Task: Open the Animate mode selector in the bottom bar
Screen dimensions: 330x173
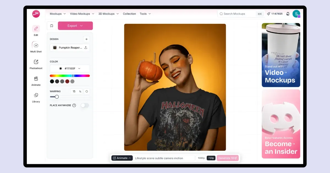Action: pyautogui.click(x=122, y=158)
